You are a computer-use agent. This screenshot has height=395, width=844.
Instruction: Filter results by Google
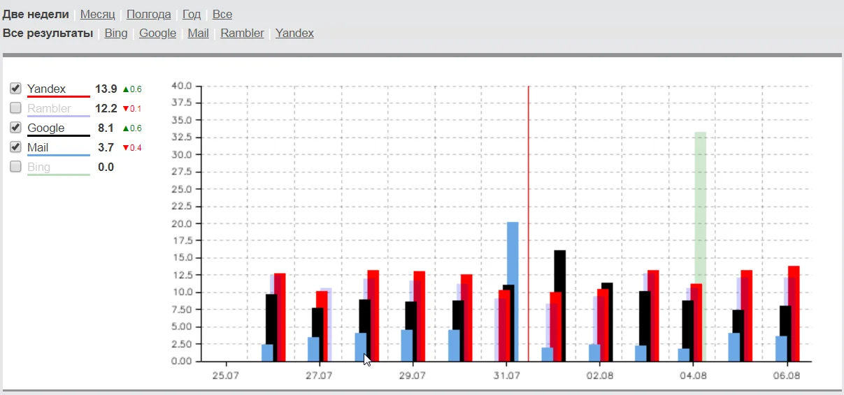[x=157, y=33]
